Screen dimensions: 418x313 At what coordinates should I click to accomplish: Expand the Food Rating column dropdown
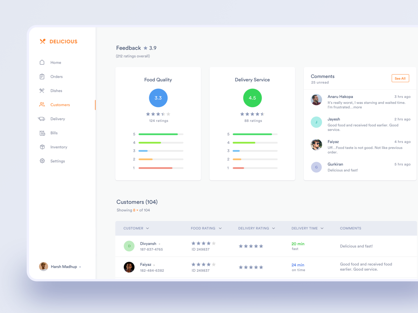click(220, 228)
